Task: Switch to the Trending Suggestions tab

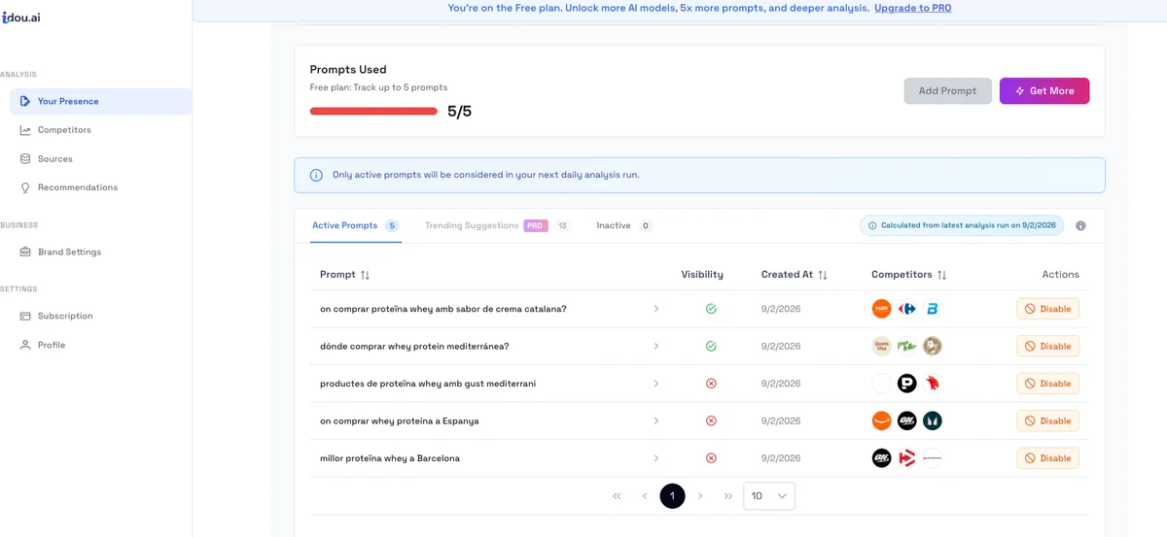Action: [472, 225]
